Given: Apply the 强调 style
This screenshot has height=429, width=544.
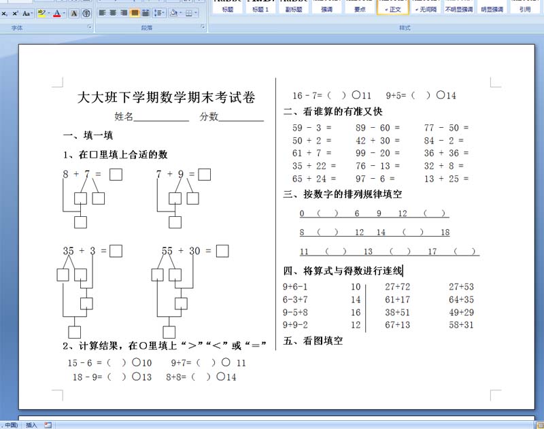Looking at the screenshot, I should click(326, 7).
